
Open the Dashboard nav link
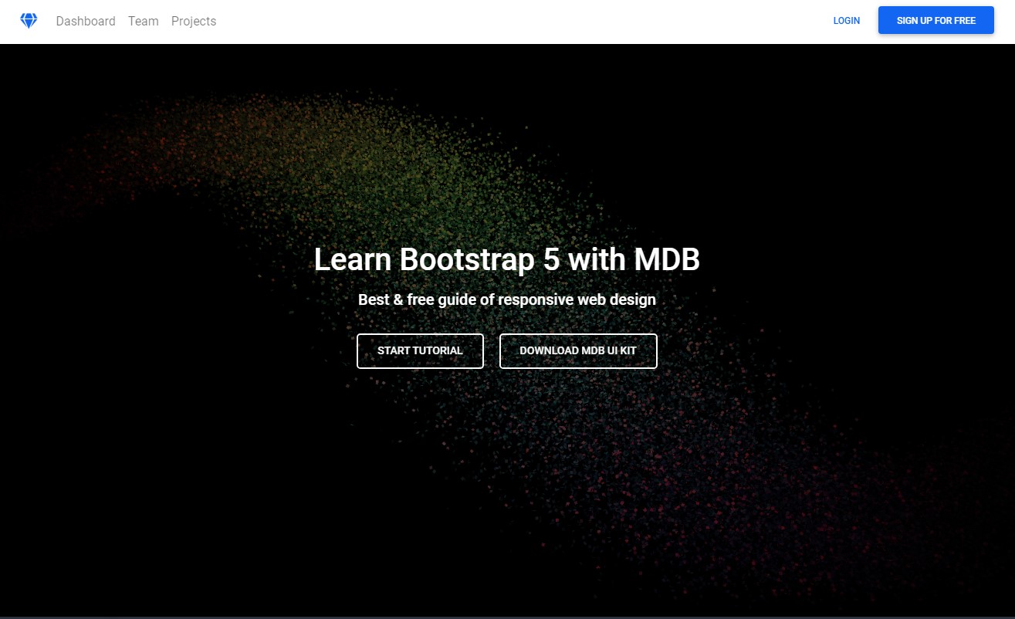click(x=86, y=21)
